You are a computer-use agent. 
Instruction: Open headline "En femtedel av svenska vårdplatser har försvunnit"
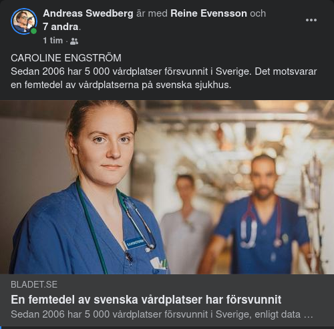click(146, 300)
